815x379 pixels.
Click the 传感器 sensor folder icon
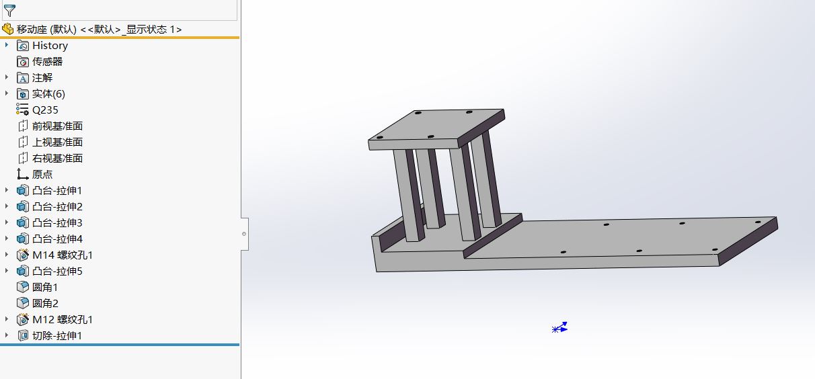[x=23, y=62]
